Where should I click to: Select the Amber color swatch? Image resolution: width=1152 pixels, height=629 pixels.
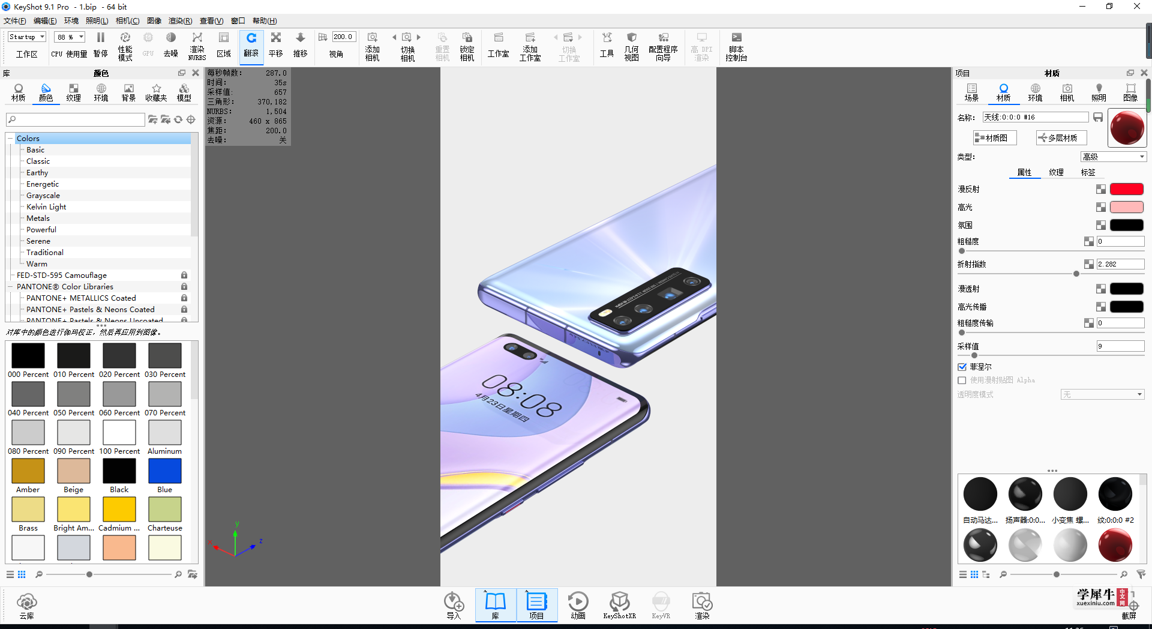click(28, 471)
